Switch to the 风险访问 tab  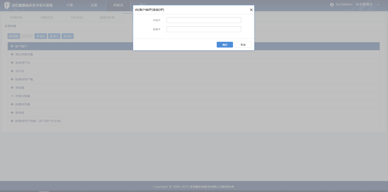coord(47,17)
